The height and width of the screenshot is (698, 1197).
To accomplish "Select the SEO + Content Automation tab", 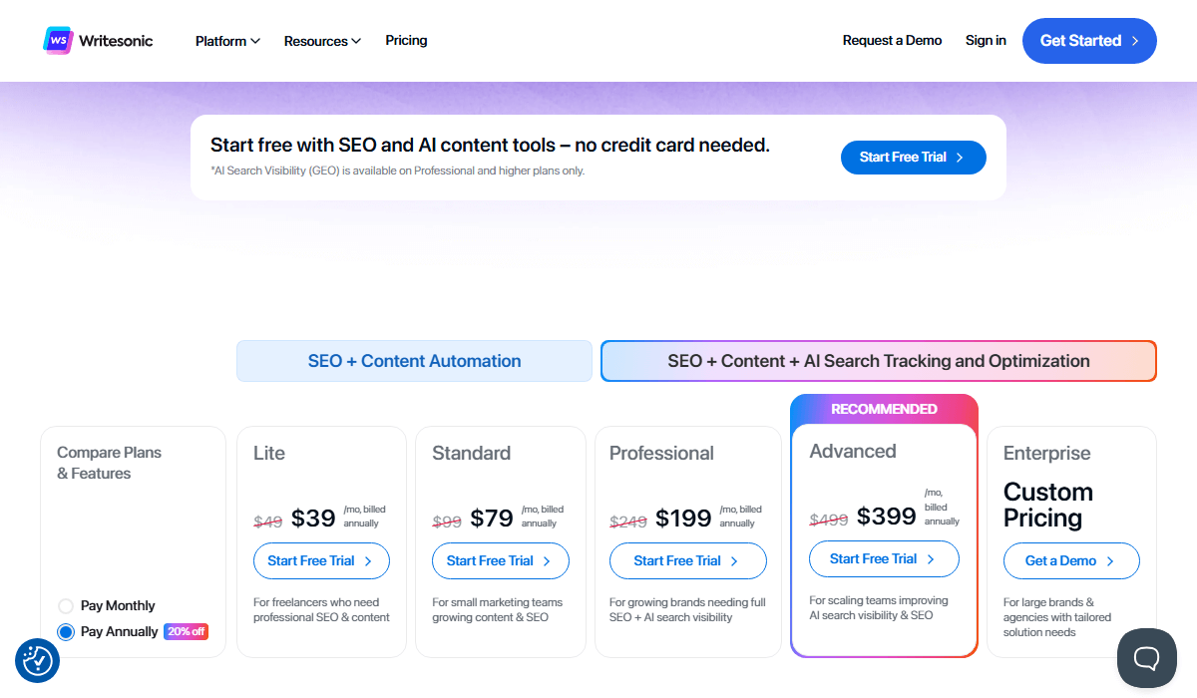I will click(x=414, y=361).
